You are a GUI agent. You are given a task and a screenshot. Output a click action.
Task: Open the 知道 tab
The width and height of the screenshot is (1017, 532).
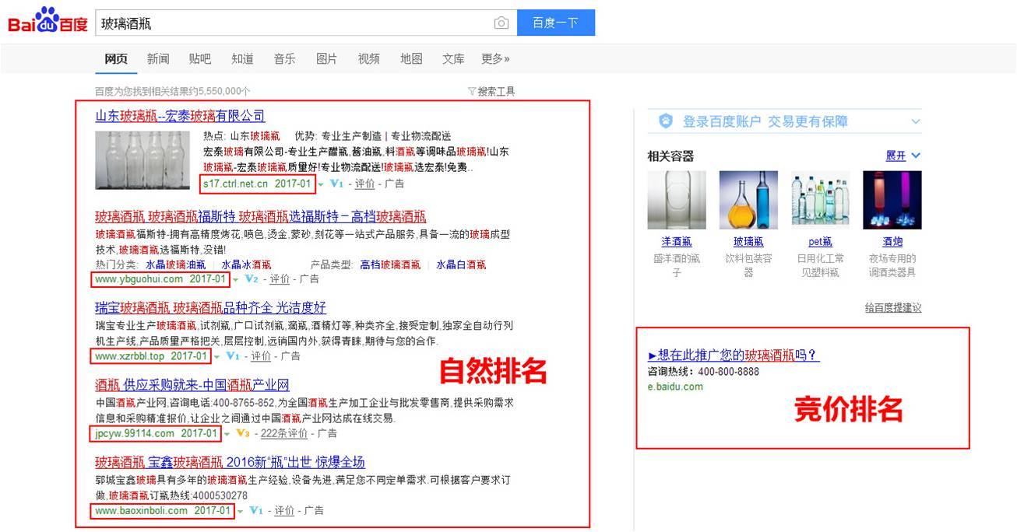242,58
